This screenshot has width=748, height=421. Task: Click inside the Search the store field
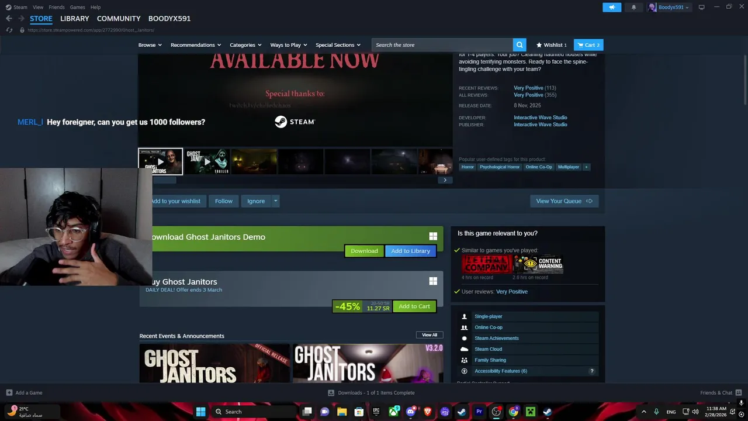pyautogui.click(x=442, y=45)
